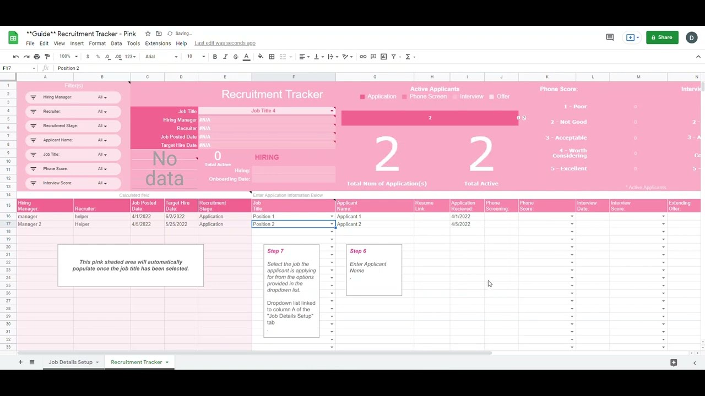Click the insert link icon
The image size is (705, 396).
[x=363, y=57]
